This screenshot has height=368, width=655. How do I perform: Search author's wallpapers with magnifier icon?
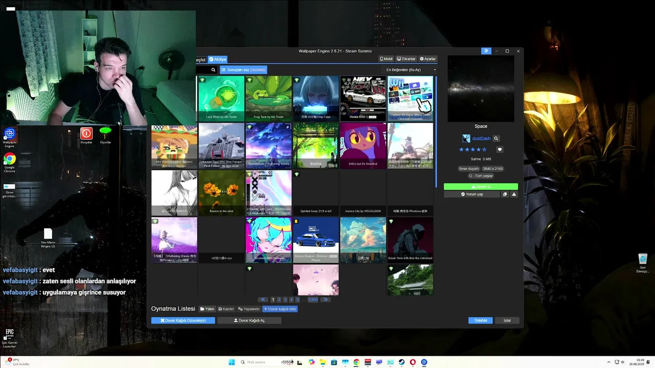click(x=496, y=139)
